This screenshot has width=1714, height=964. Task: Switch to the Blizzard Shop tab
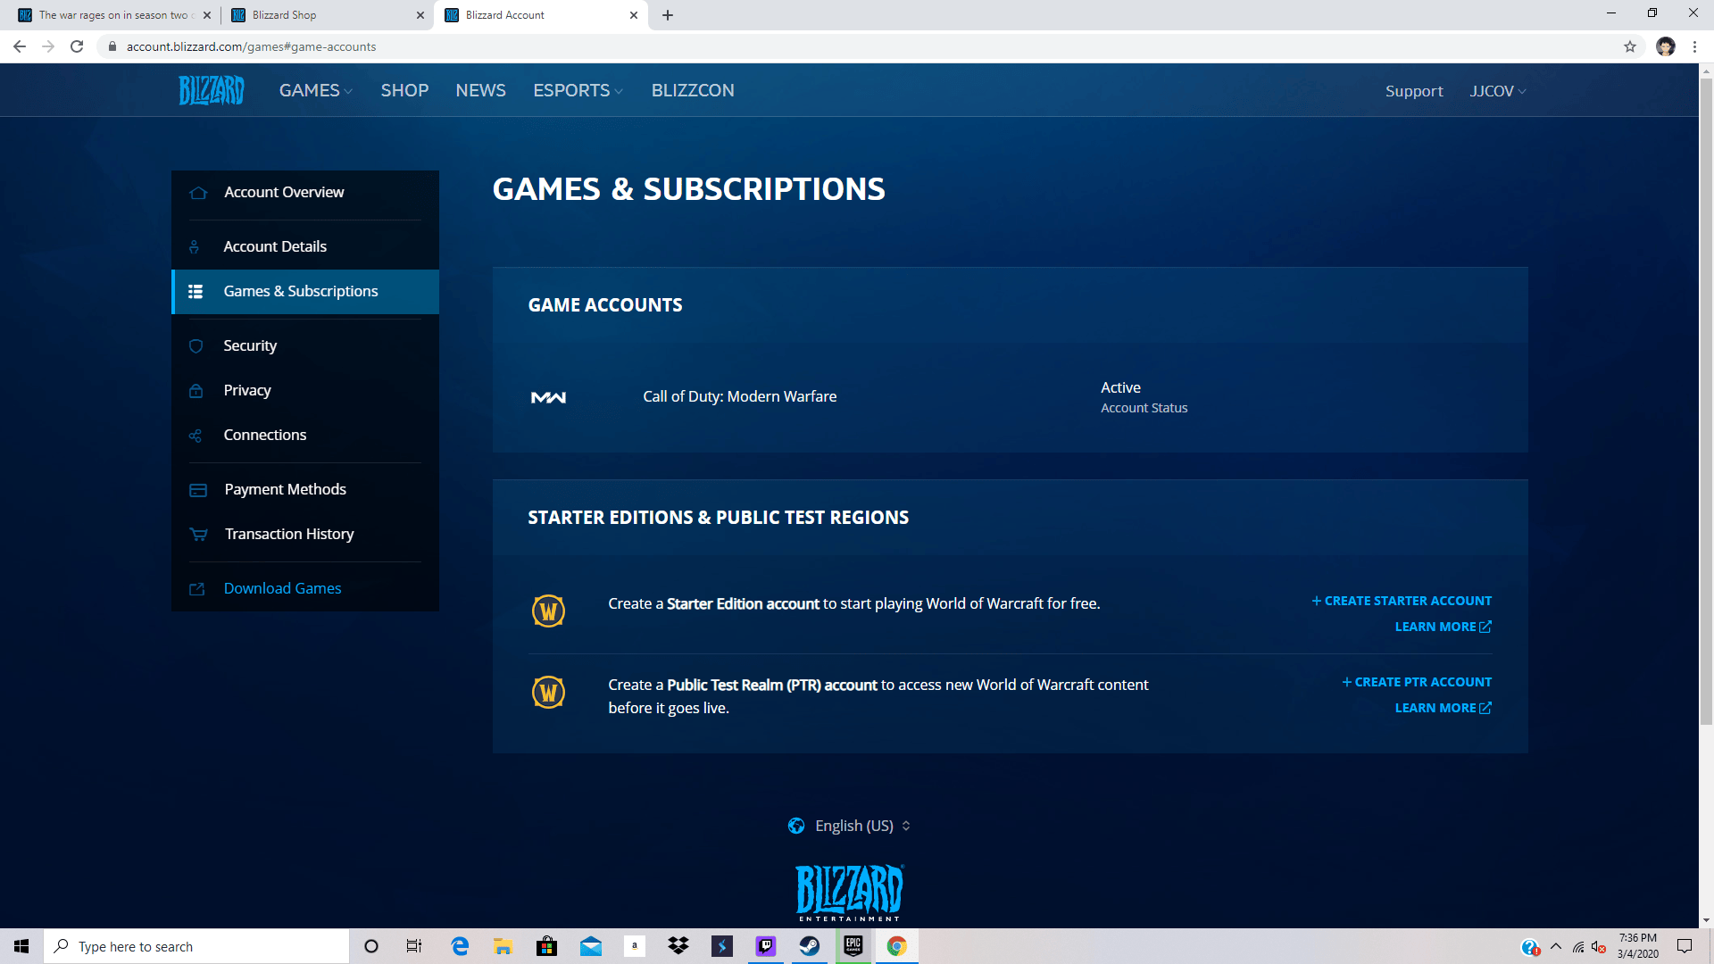pyautogui.click(x=327, y=15)
